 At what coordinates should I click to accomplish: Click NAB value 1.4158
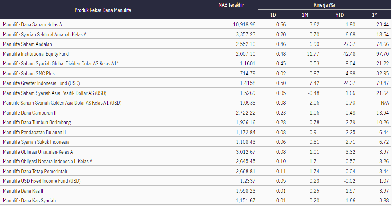(x=247, y=83)
